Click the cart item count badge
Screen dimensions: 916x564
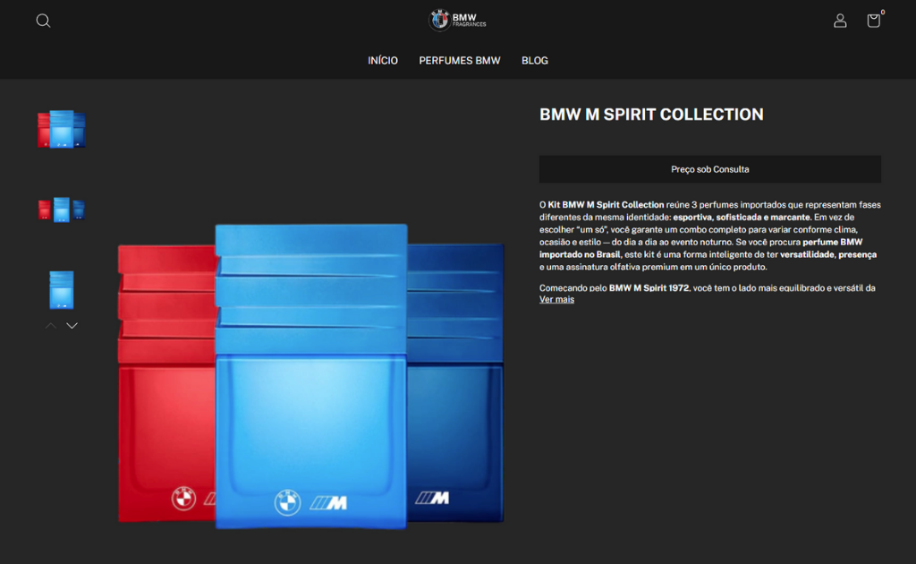883,13
